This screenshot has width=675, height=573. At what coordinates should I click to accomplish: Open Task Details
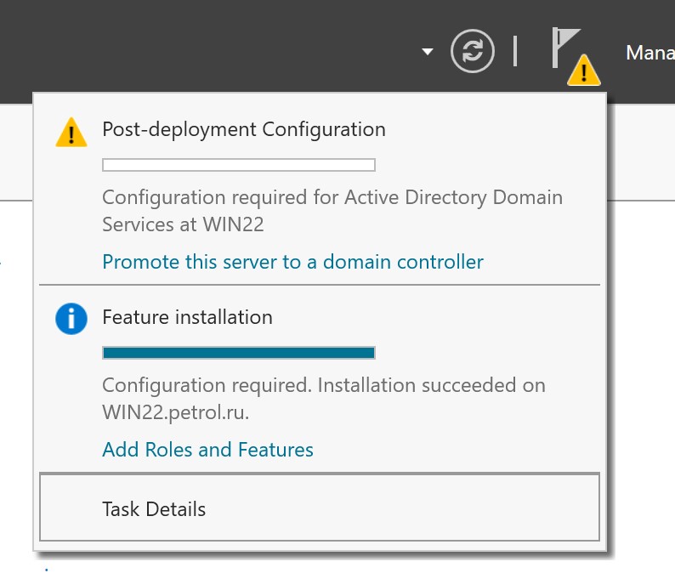click(x=320, y=508)
